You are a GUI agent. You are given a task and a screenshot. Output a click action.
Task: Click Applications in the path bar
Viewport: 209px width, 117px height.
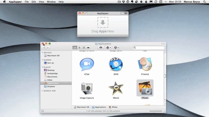[x=99, y=107]
